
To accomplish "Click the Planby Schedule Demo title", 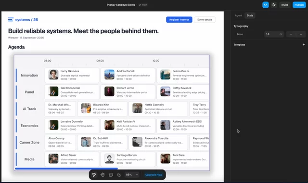I will tap(121, 5).
